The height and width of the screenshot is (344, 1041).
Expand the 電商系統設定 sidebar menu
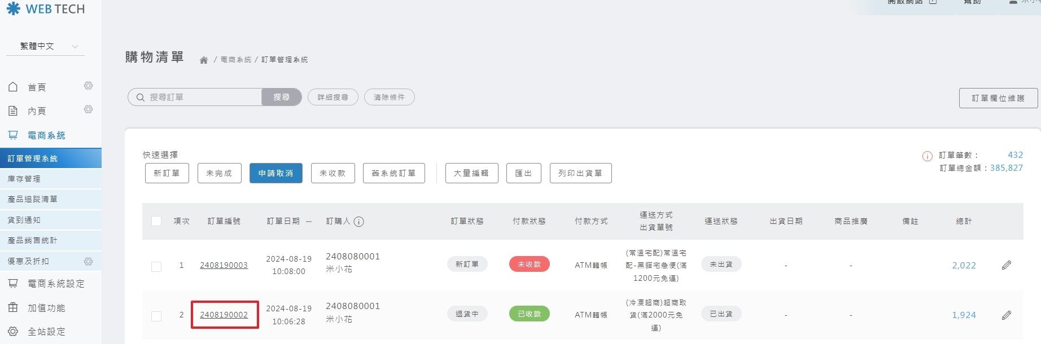(55, 284)
